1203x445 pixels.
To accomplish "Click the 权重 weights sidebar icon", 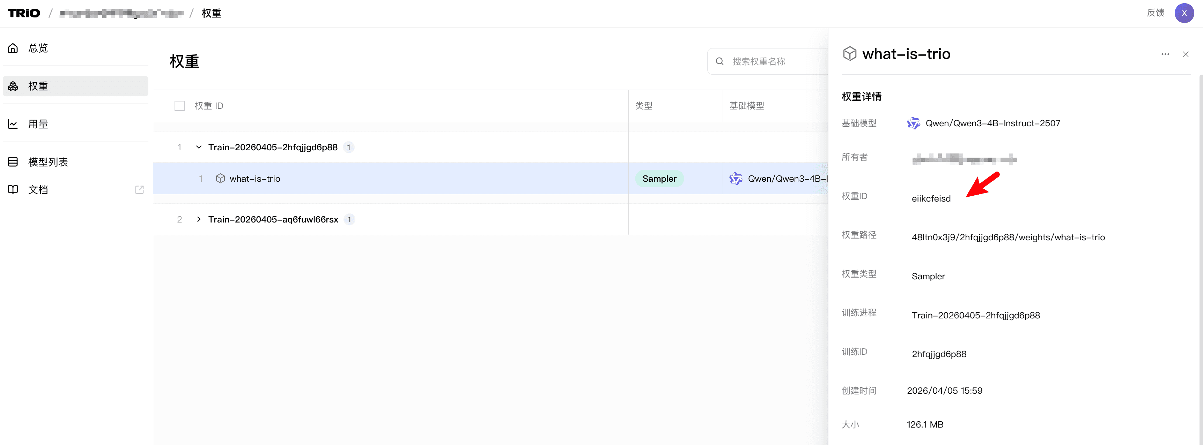I will tap(13, 86).
